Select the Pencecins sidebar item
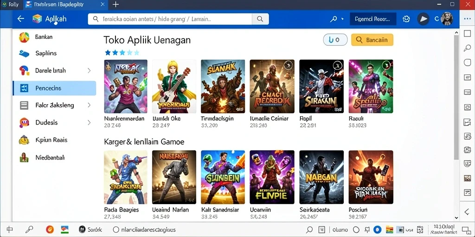Screen dimensions: 475x237 [x=54, y=88]
